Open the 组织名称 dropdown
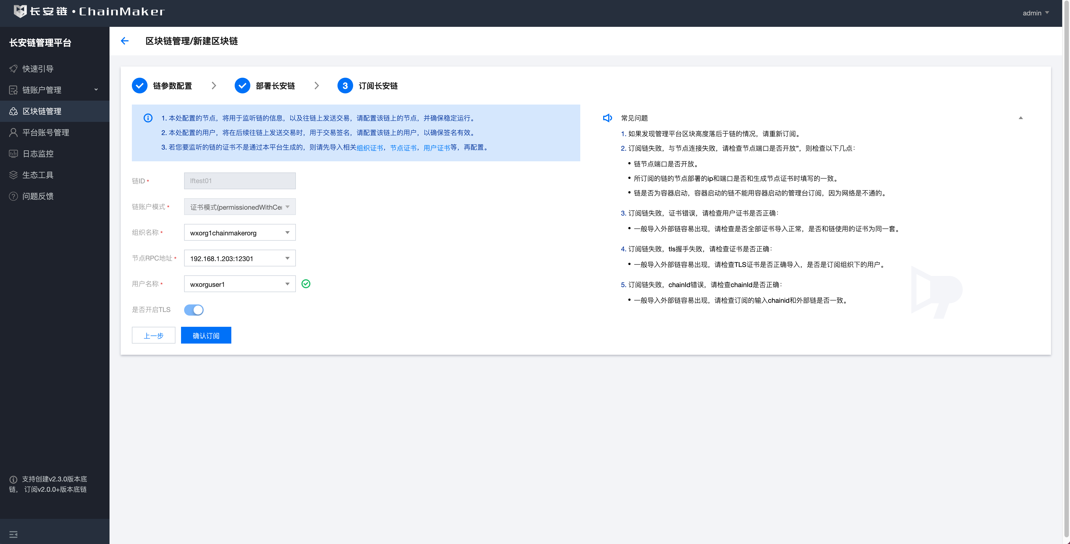Viewport: 1070px width, 544px height. coord(240,233)
